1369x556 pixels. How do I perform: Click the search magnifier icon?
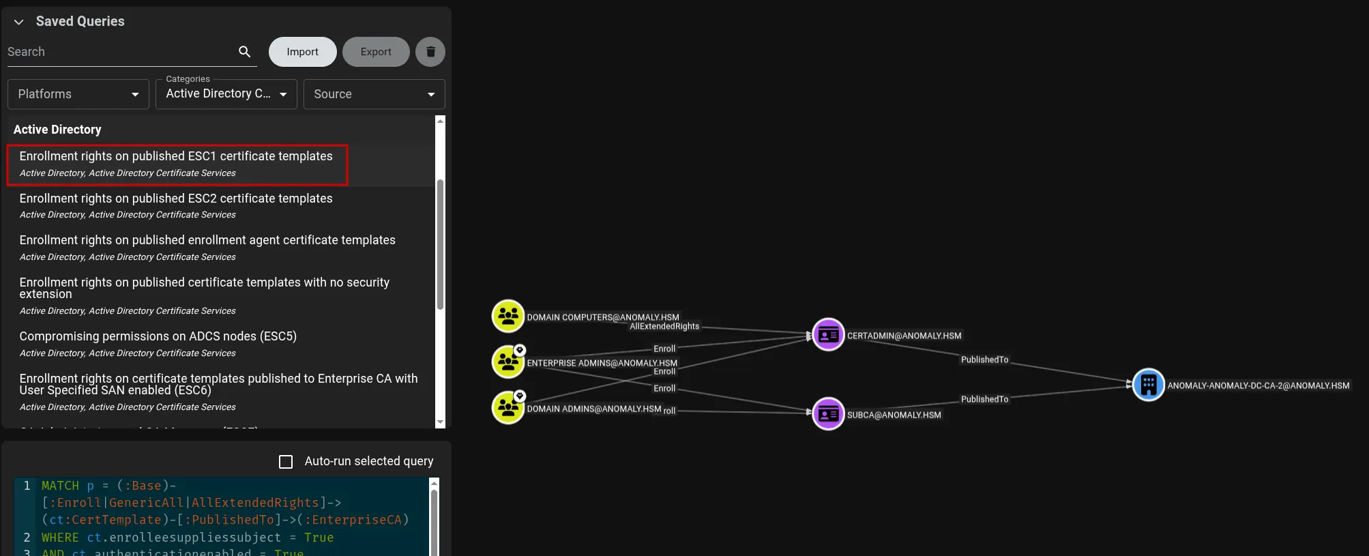point(245,52)
